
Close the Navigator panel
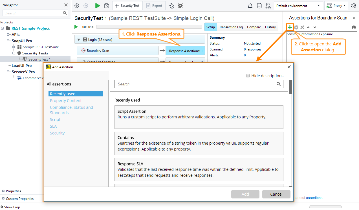(66, 5)
